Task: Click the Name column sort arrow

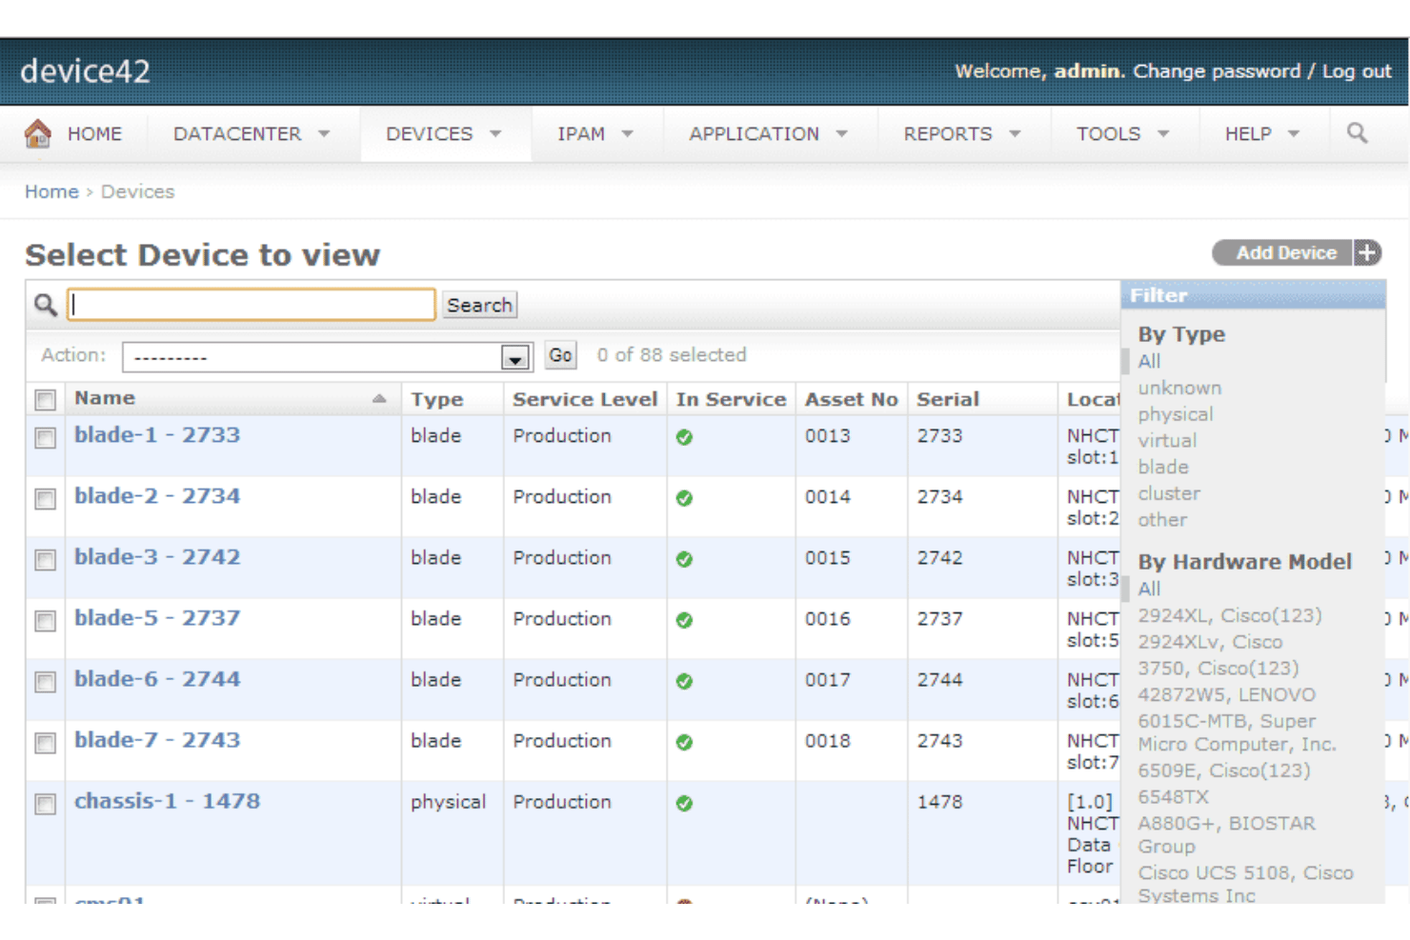Action: [379, 399]
